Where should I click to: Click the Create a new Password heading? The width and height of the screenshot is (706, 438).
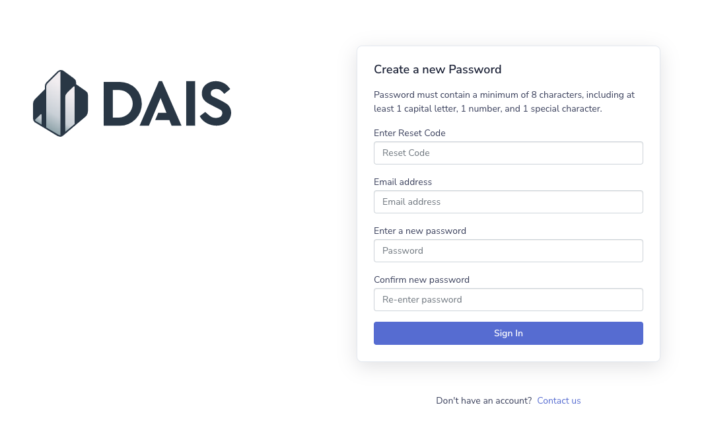click(437, 69)
